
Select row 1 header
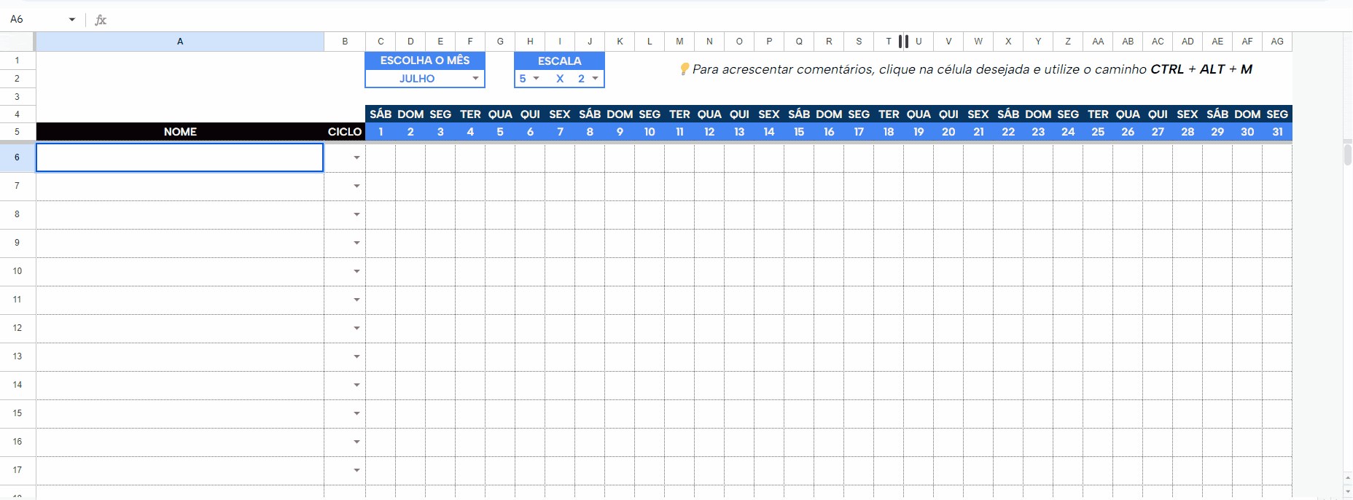(17, 60)
